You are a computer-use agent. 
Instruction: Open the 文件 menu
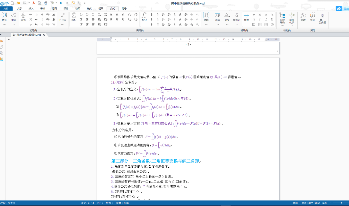click(x=6, y=9)
